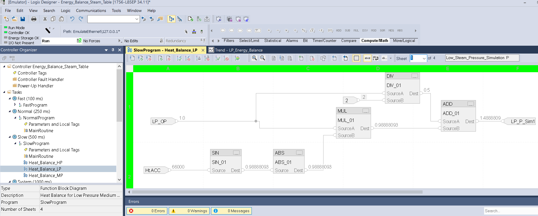Image resolution: width=538 pixels, height=216 pixels.
Task: Click the 0 Warnings filter button
Action: point(189,211)
